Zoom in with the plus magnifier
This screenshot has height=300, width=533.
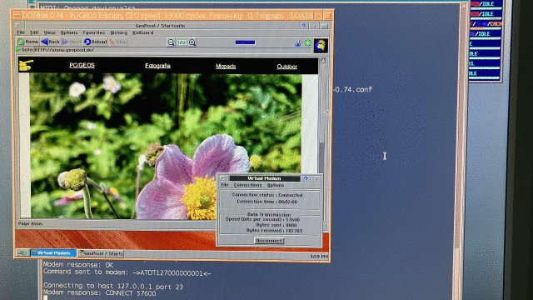192,42
